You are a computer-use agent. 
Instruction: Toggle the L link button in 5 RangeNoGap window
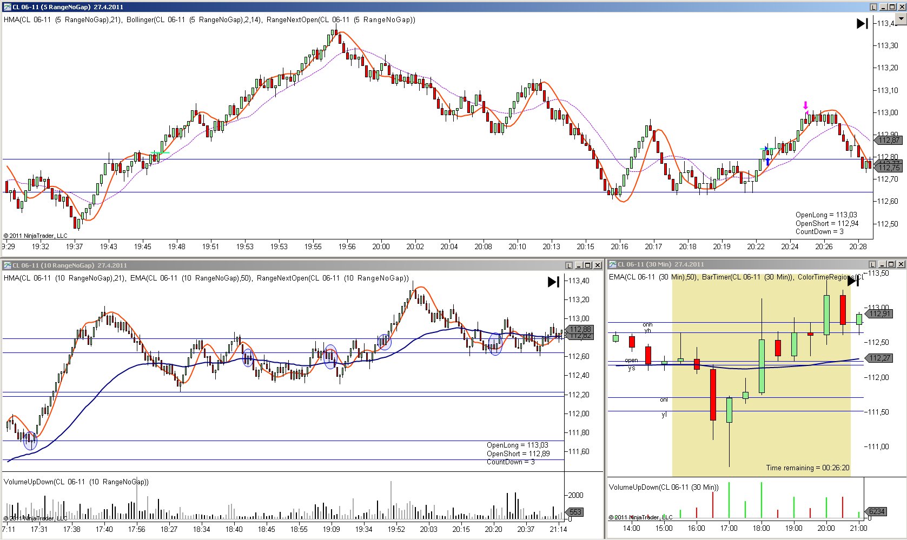point(873,7)
